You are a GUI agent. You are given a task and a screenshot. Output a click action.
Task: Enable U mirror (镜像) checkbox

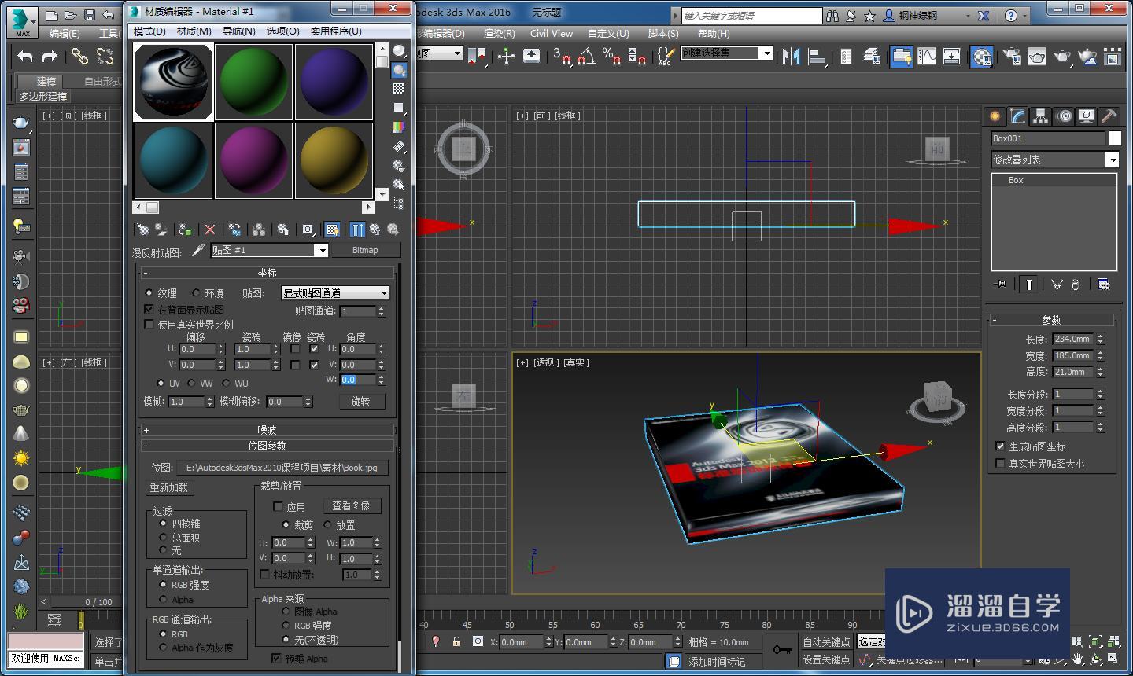point(295,349)
